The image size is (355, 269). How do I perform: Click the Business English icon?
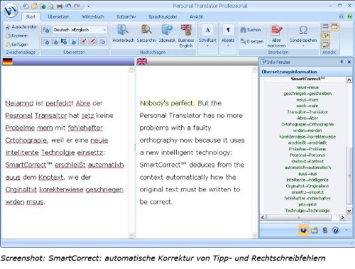click(x=186, y=35)
